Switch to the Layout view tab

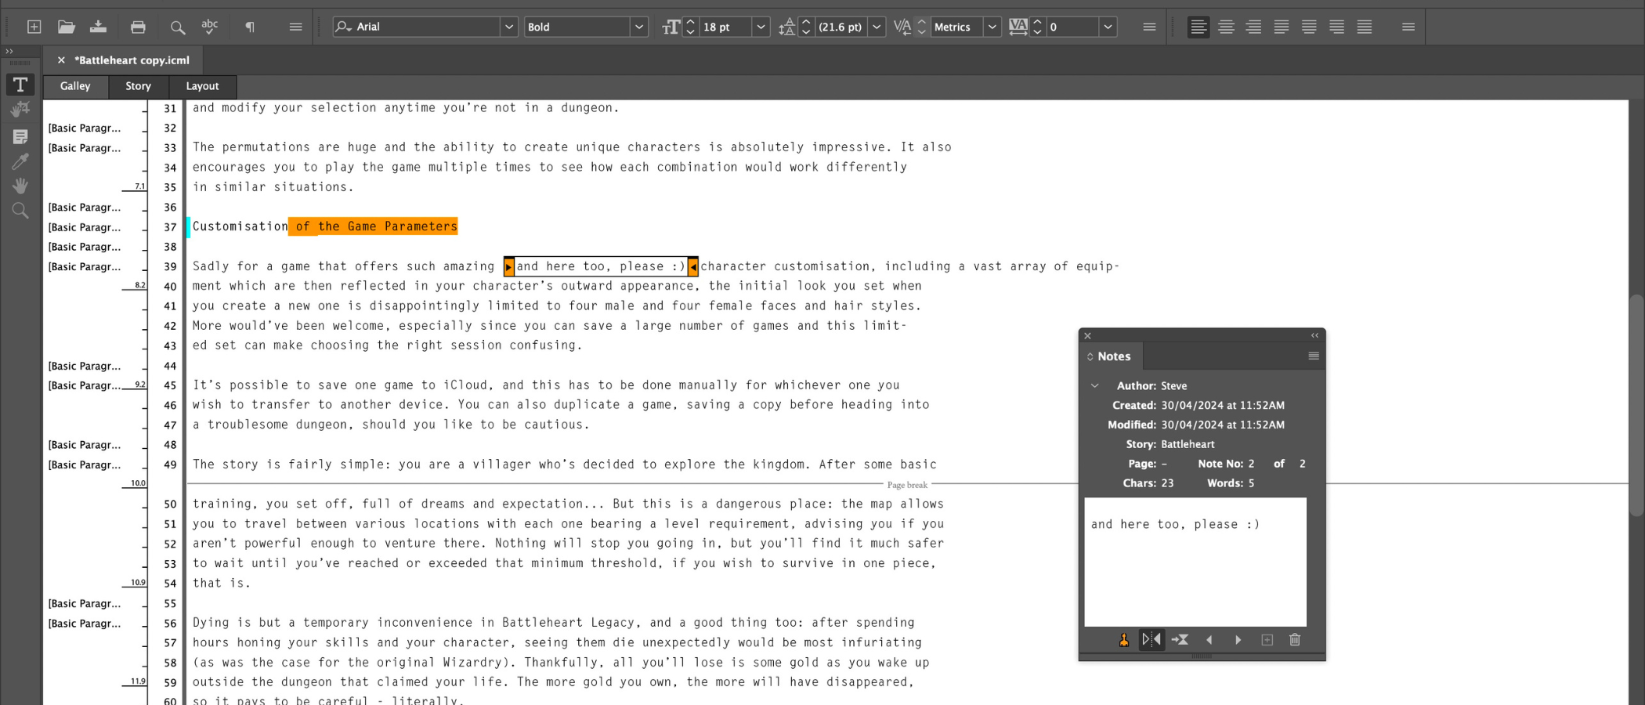(202, 86)
